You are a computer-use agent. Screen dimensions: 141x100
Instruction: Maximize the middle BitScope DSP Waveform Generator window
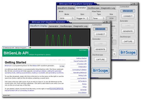tap(106, 22)
